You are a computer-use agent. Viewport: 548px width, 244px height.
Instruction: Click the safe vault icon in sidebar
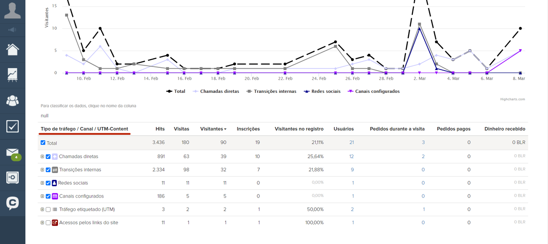coord(12,178)
